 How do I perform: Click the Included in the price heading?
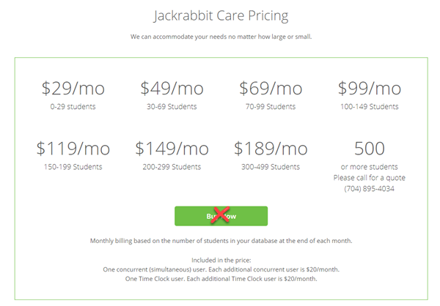click(221, 260)
